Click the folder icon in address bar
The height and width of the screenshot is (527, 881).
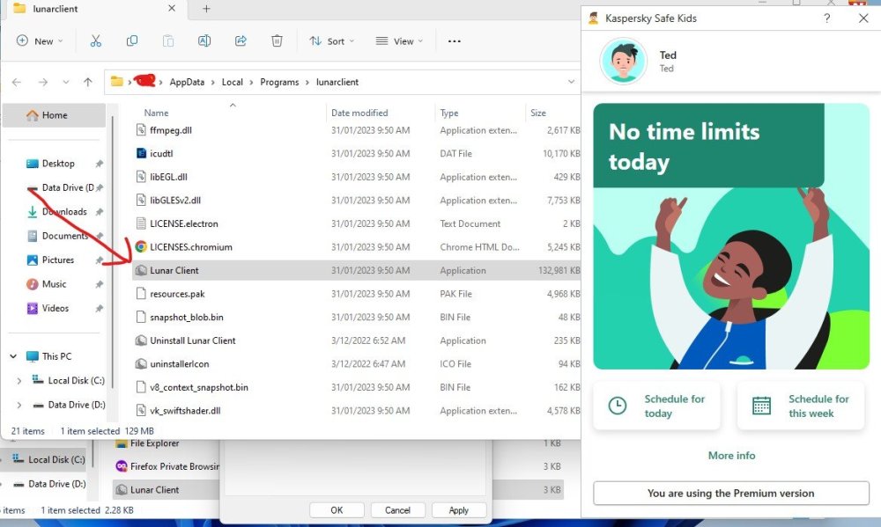[x=117, y=81]
